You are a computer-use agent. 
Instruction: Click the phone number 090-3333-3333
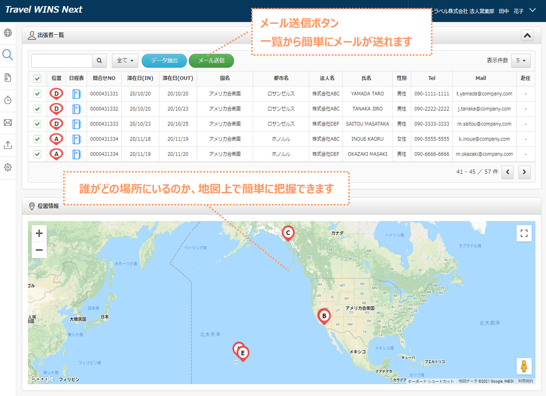pos(432,124)
